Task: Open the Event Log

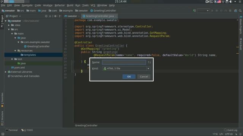Action: click(x=230, y=130)
